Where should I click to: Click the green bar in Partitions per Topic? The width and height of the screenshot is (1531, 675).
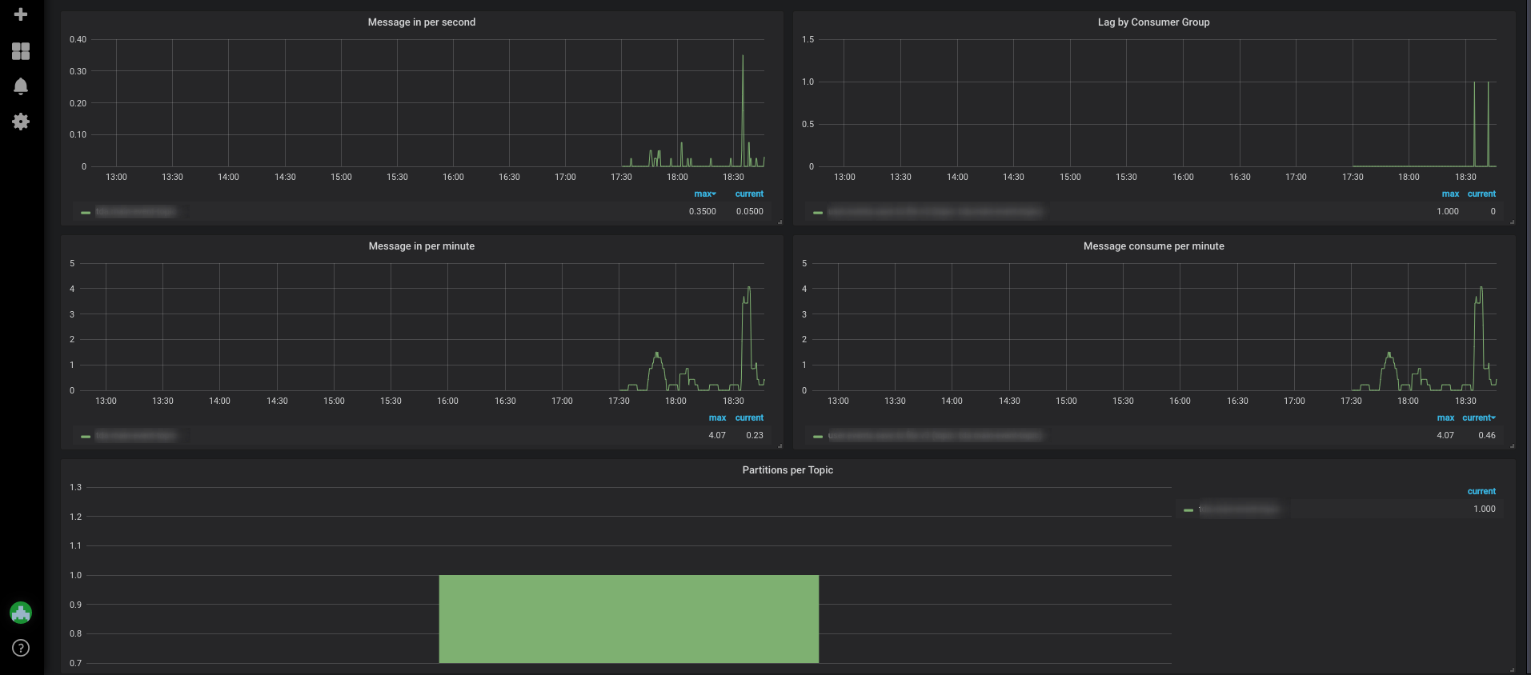coord(629,619)
